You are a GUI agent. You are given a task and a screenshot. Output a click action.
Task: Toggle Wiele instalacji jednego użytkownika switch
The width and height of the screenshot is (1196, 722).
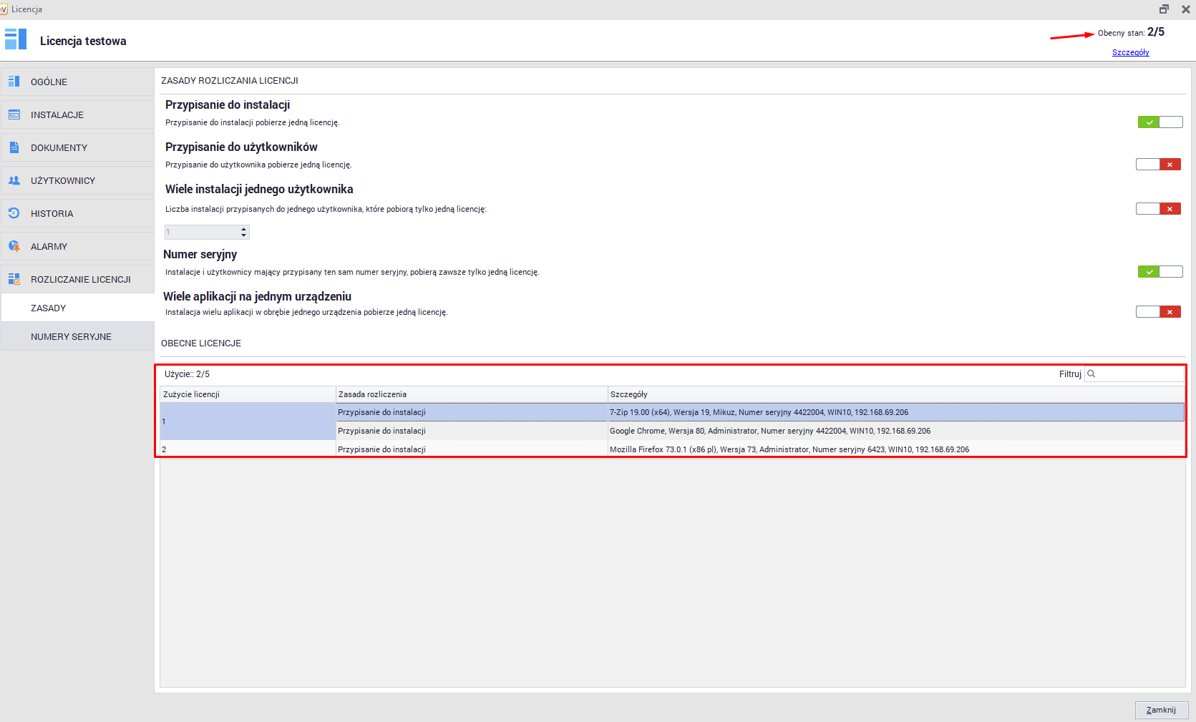pyautogui.click(x=1158, y=209)
